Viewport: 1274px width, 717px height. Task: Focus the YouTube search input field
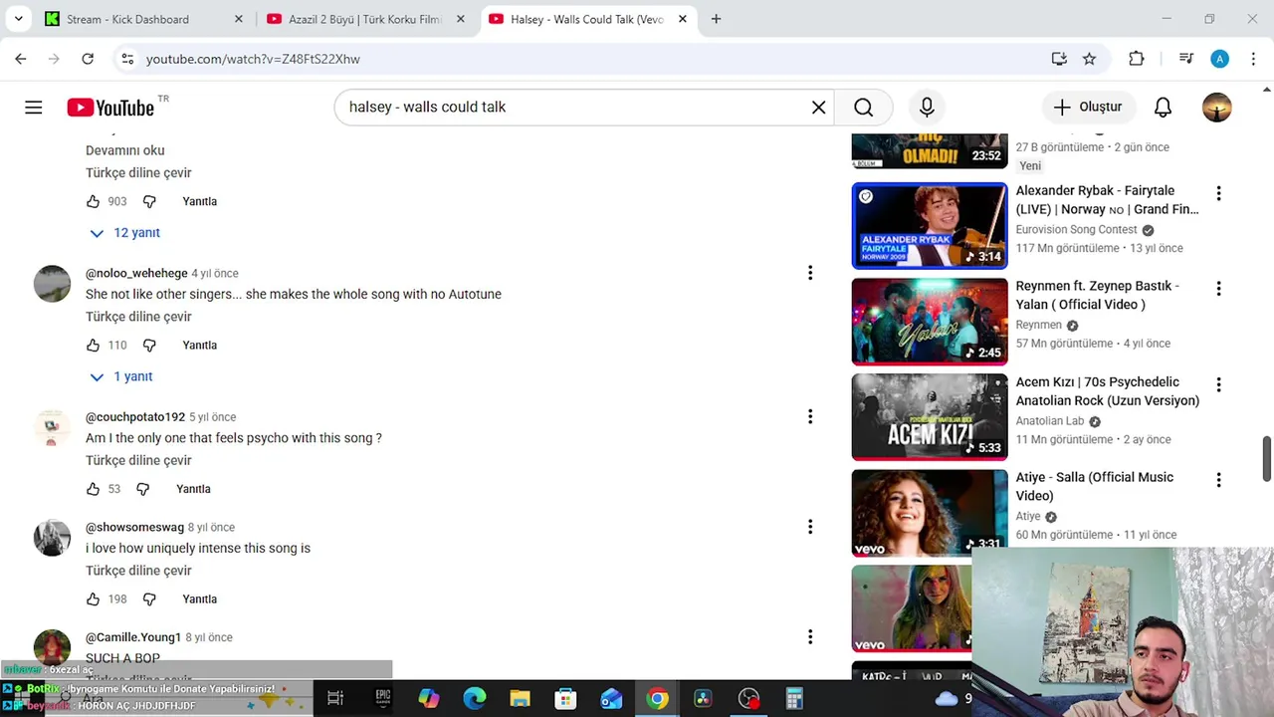click(575, 108)
